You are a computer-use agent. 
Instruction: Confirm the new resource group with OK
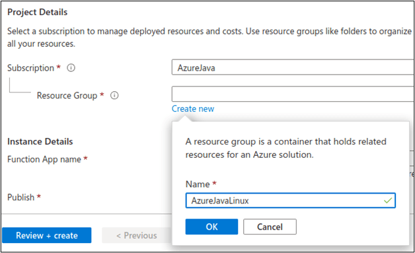click(x=211, y=227)
